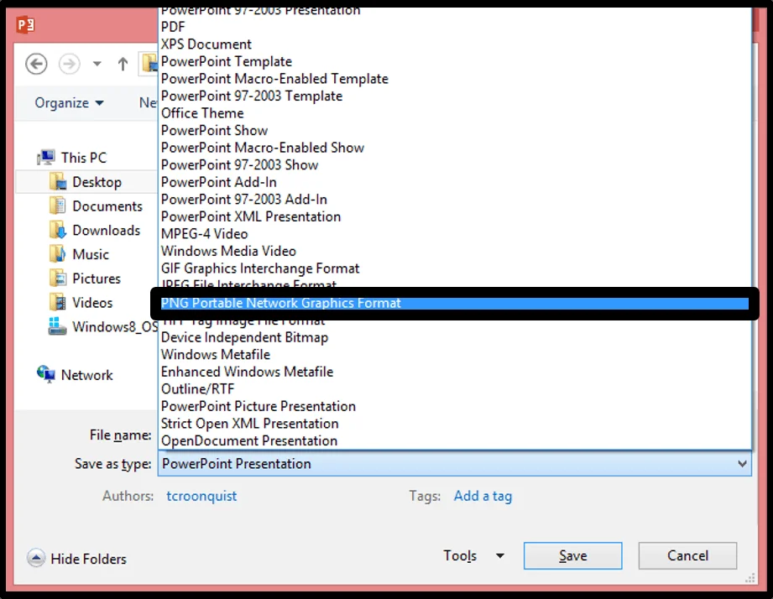Click the Network globe icon
Image resolution: width=773 pixels, height=599 pixels.
pyautogui.click(x=46, y=374)
